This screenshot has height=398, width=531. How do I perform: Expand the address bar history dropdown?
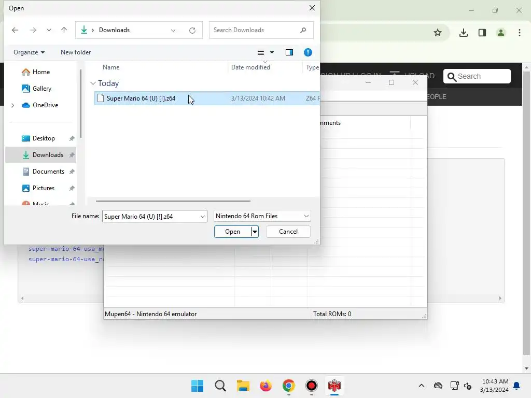click(173, 31)
